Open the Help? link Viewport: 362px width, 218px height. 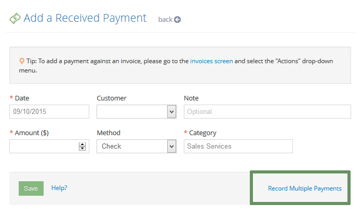(59, 188)
